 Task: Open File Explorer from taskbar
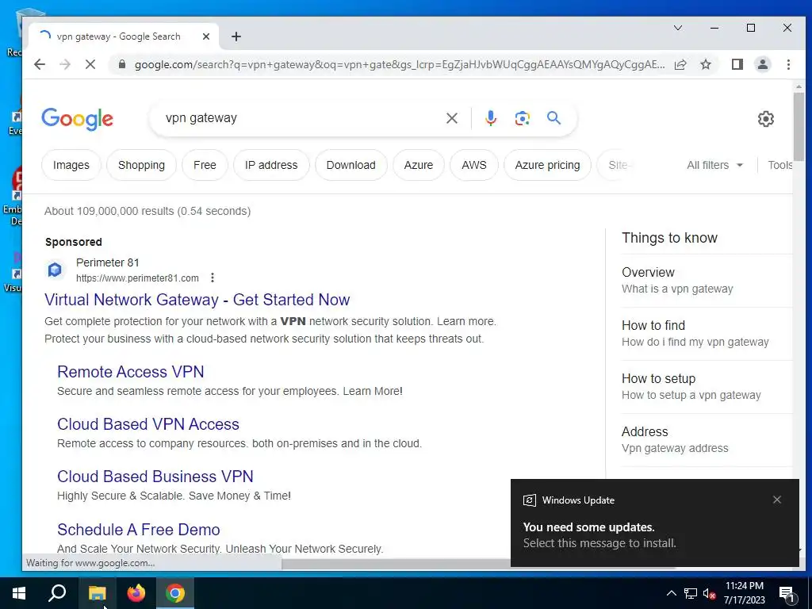coord(97,593)
